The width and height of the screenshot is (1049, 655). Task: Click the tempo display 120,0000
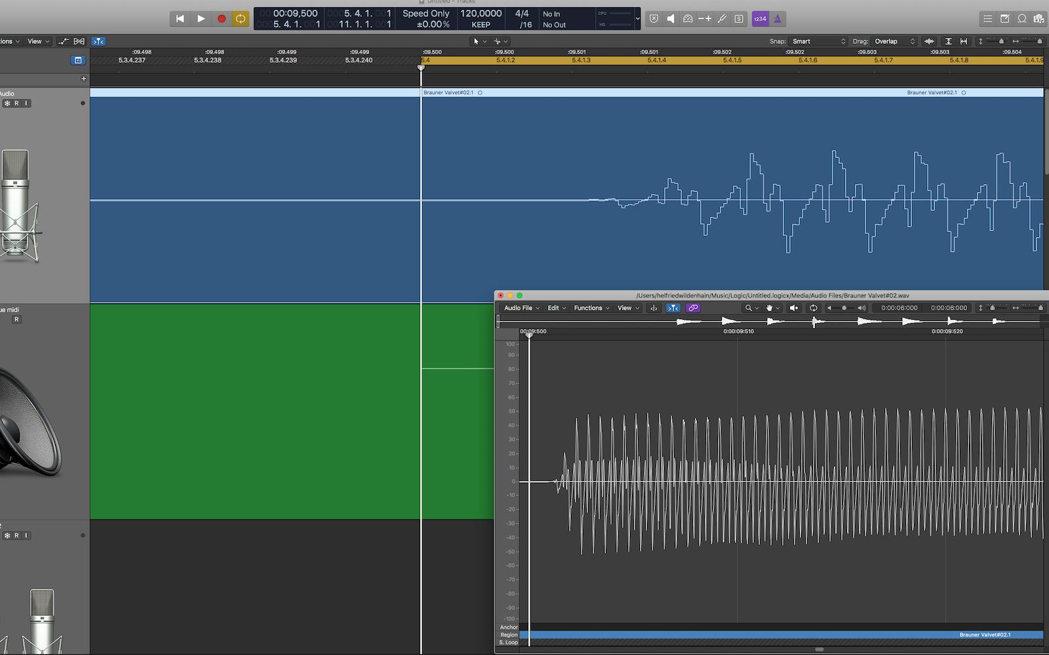[481, 13]
